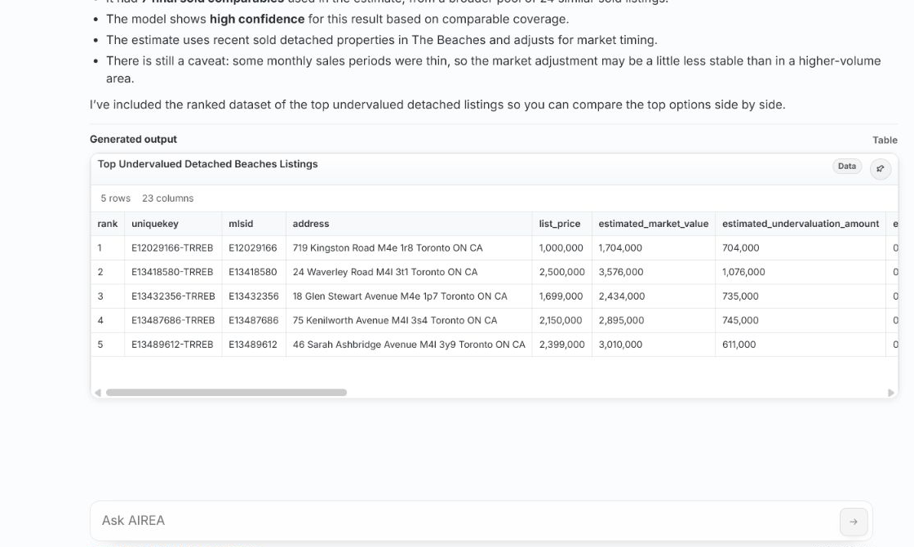Open the Data badge on the table
Screen dimensions: 914x547
coord(847,167)
